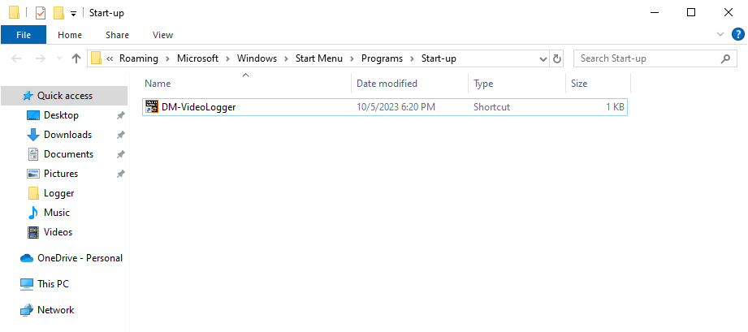
Task: Click the DM-VideoLogger shortcut icon
Action: [151, 107]
